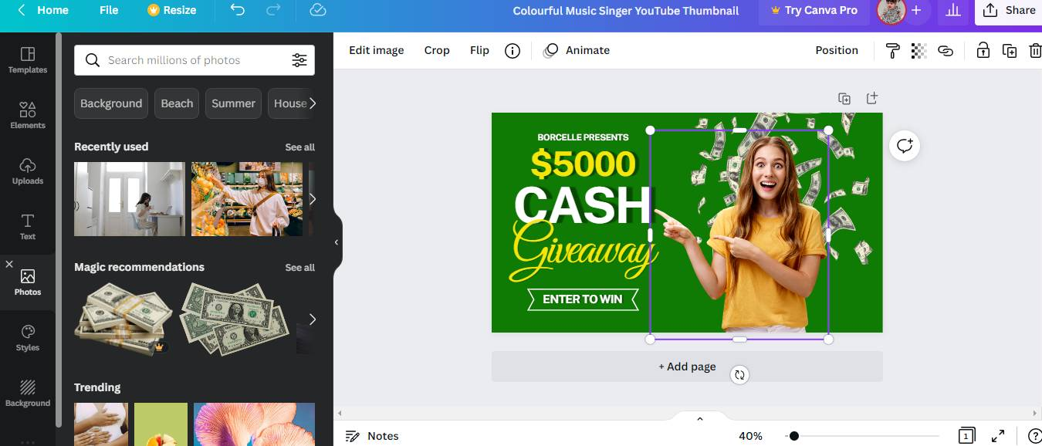Open the Position panel
1042x446 pixels.
click(837, 50)
